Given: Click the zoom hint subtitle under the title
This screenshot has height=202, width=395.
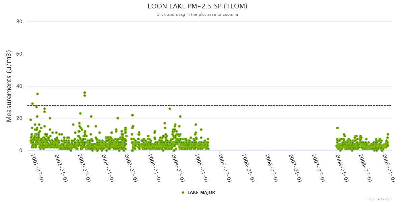Looking at the screenshot, I should click(x=197, y=14).
